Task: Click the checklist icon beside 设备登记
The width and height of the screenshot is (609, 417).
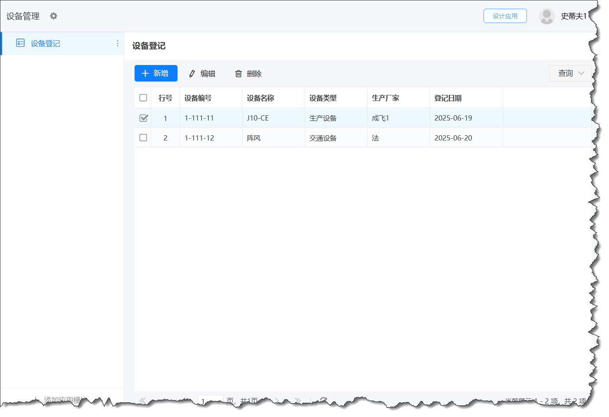Action: coord(20,43)
